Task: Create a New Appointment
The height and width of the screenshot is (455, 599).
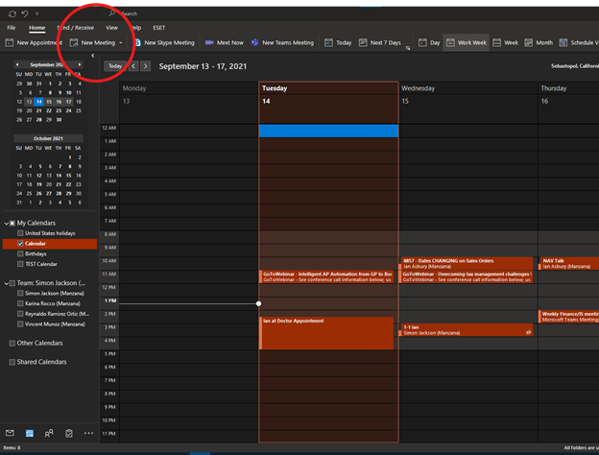Action: tap(34, 43)
